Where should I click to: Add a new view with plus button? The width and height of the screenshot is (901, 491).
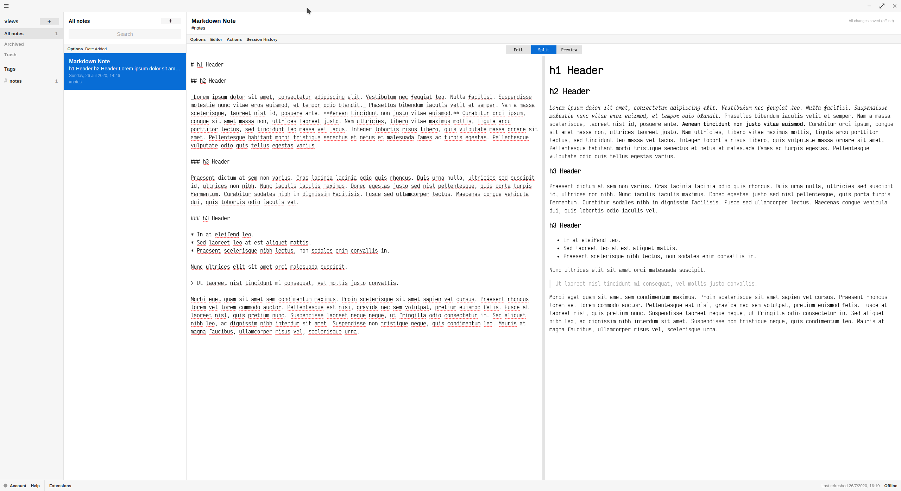[49, 21]
